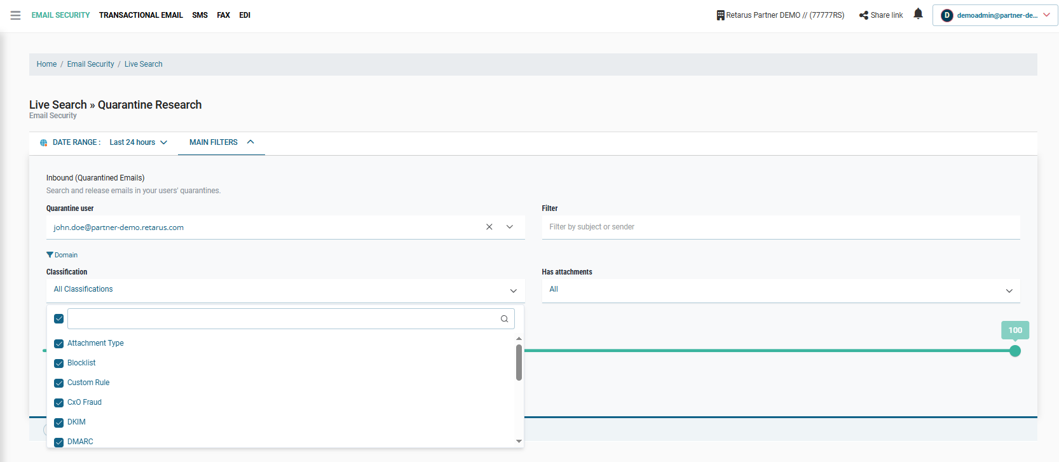The image size is (1059, 462).
Task: Toggle the select-all classifications checkbox
Action: click(59, 319)
